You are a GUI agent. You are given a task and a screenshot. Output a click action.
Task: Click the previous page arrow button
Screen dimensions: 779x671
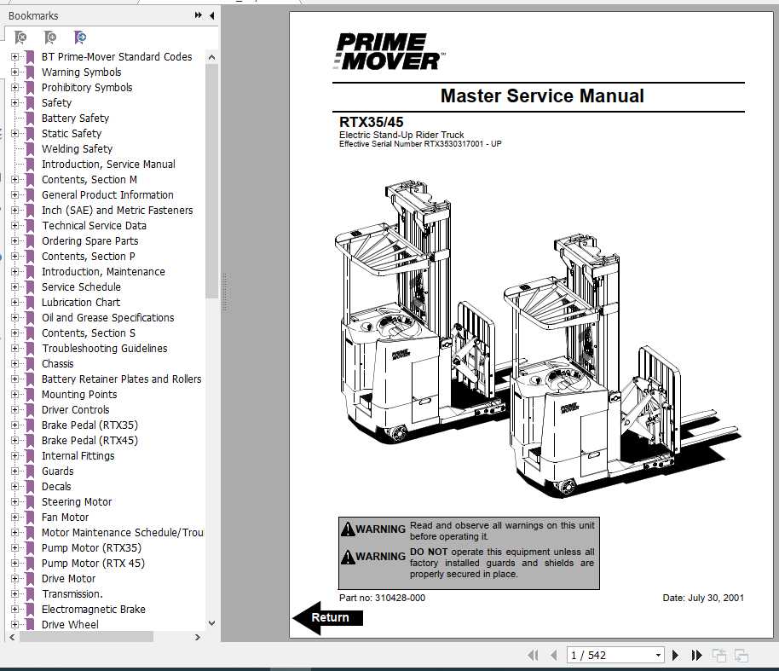coord(553,655)
